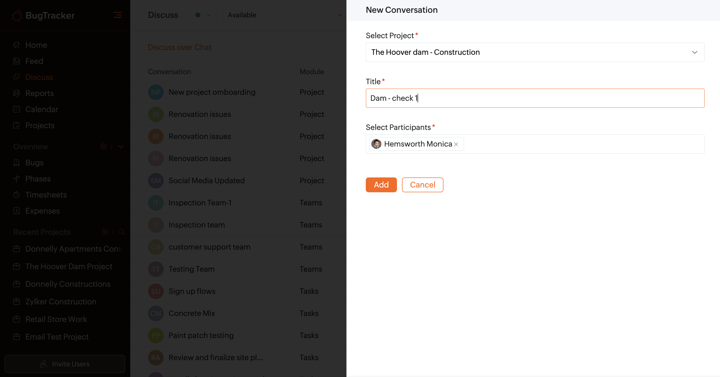720x377 pixels.
Task: Click the Bugs sidebar icon
Action: [x=17, y=163]
